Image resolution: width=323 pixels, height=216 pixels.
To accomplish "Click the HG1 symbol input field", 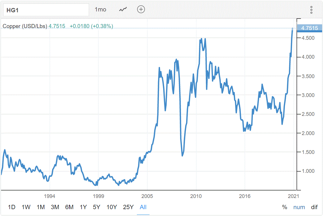I will (x=46, y=10).
